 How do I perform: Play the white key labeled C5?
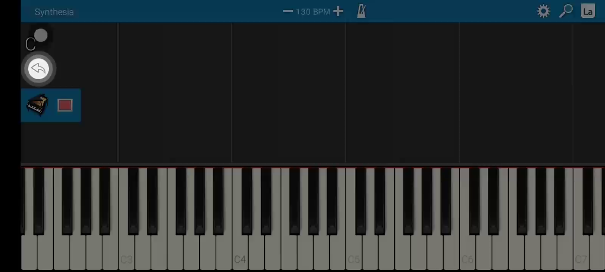point(354,219)
